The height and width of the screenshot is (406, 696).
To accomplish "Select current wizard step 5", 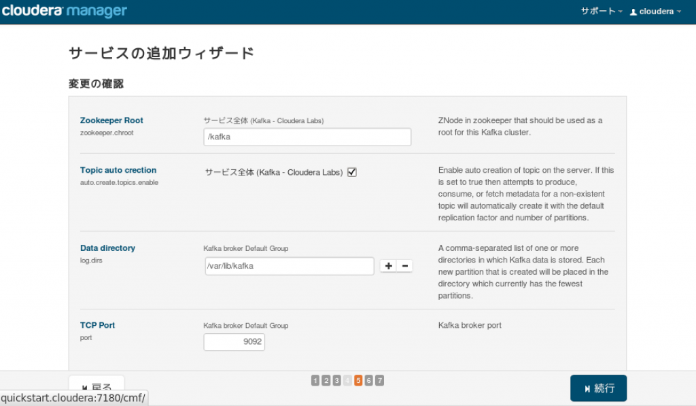I will coord(358,380).
